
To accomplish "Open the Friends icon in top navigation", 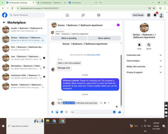I will [x=83, y=15].
